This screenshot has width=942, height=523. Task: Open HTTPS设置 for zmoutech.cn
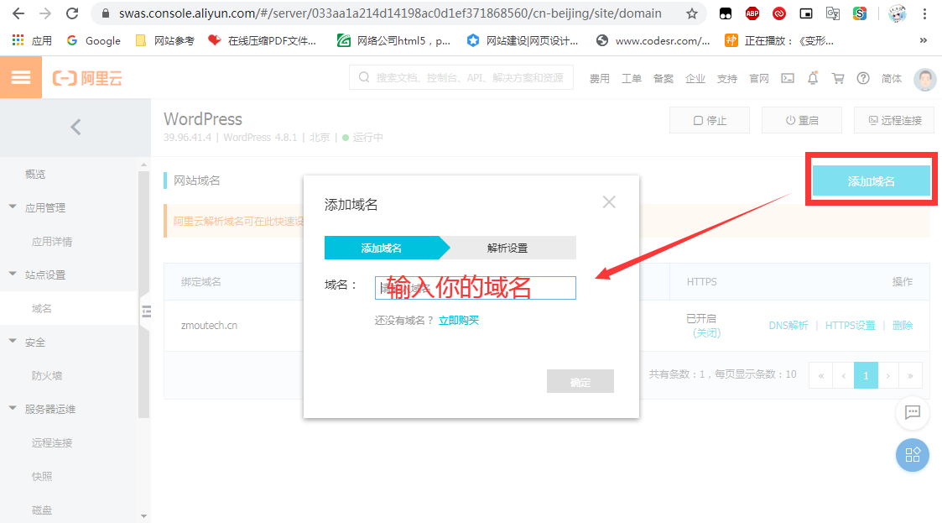[850, 325]
